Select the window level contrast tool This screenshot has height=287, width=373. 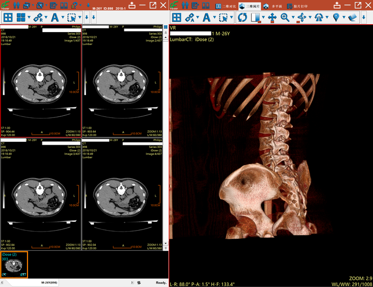click(256, 18)
